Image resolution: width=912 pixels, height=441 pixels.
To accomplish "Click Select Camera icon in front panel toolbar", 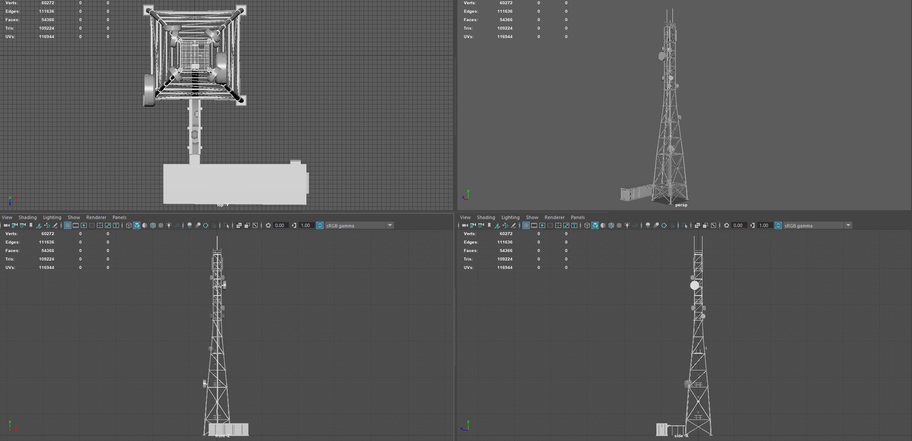I will tap(6, 225).
